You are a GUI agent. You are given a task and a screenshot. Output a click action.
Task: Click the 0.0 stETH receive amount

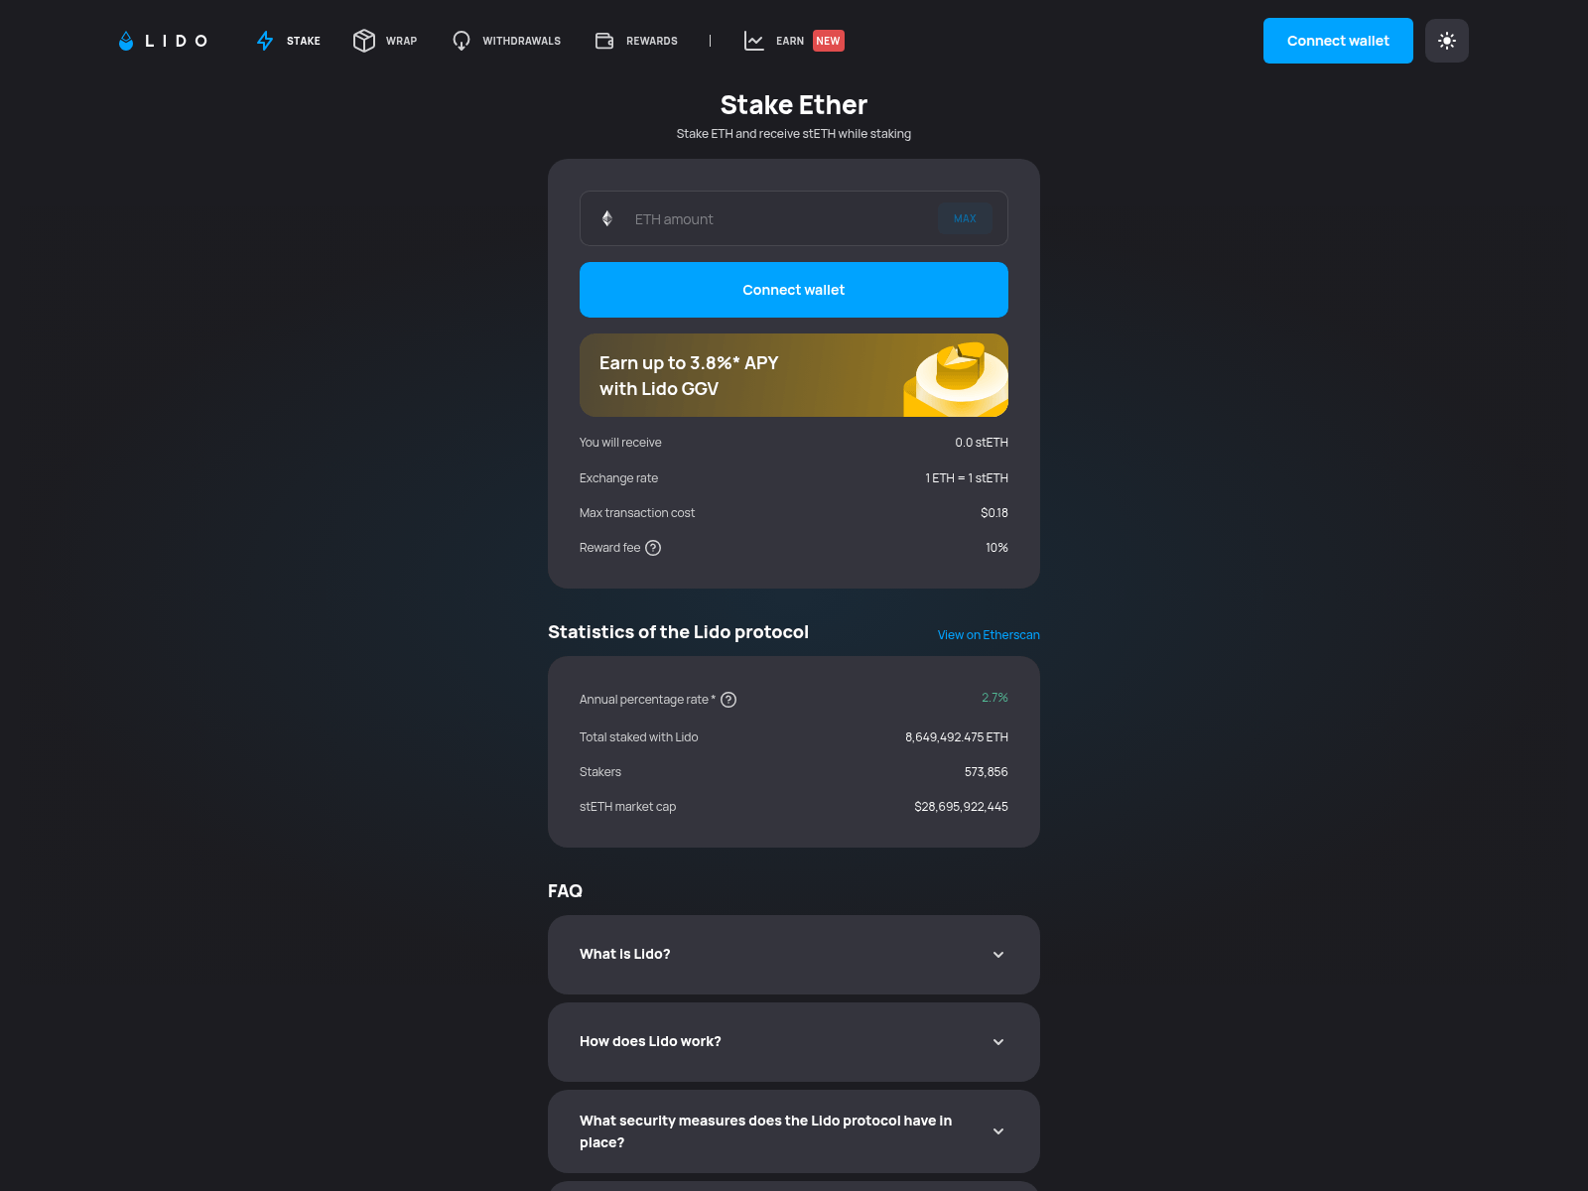click(x=982, y=443)
